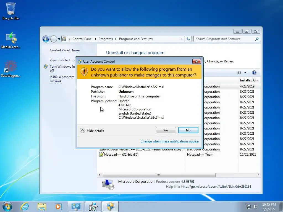The width and height of the screenshot is (283, 212).
Task: Click No in User Account Control
Action: pyautogui.click(x=188, y=130)
